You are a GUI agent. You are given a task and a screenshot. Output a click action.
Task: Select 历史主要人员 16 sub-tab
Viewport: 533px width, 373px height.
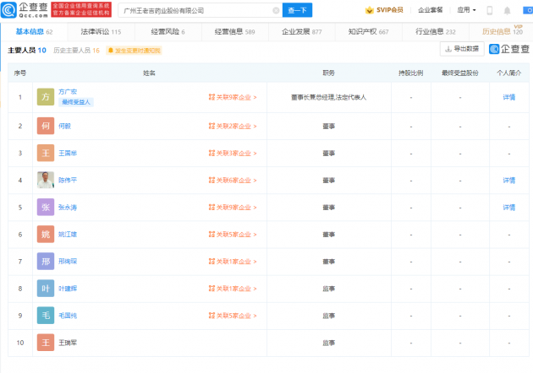[x=76, y=50]
